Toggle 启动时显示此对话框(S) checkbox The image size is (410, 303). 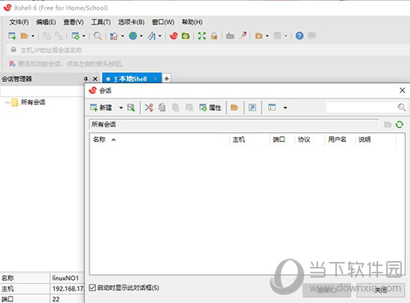(93, 287)
